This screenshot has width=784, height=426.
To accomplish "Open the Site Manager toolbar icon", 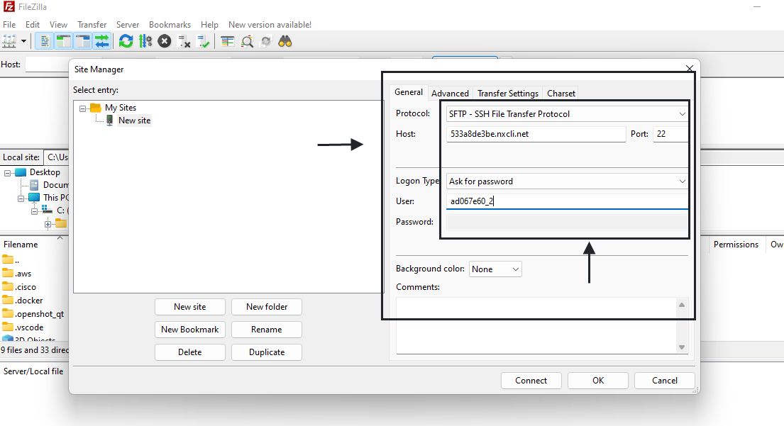I will click(x=9, y=41).
